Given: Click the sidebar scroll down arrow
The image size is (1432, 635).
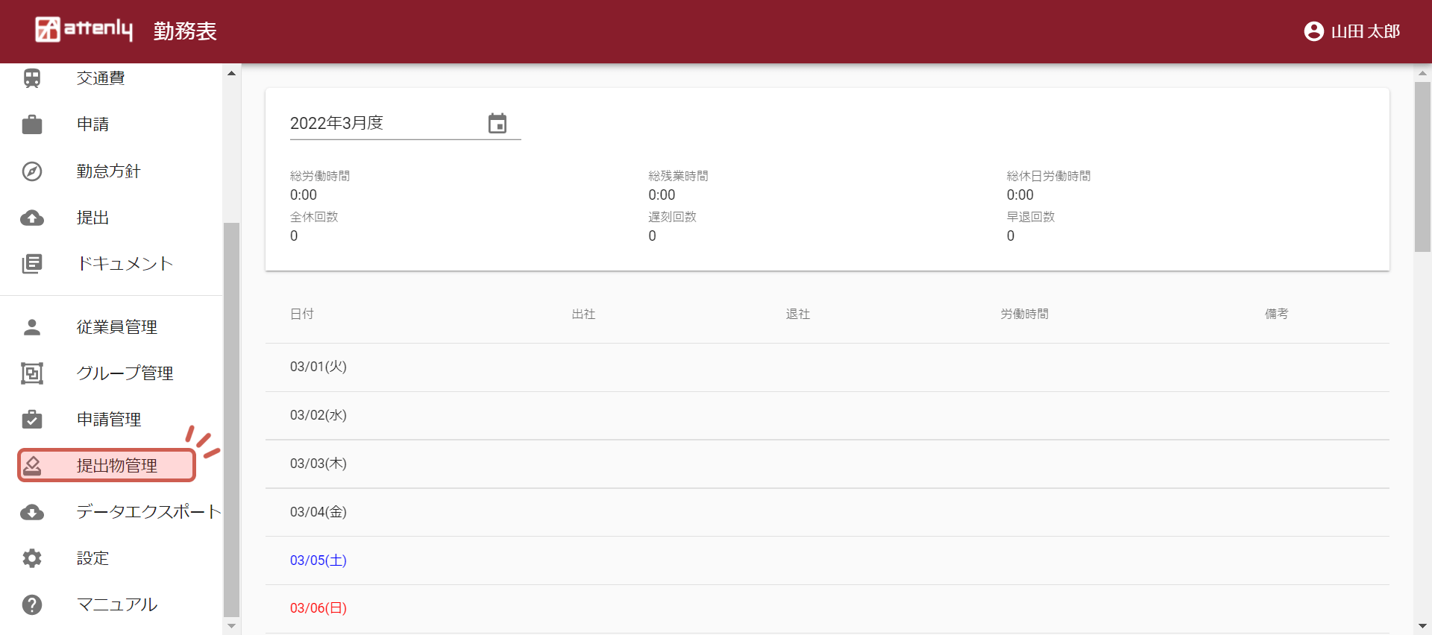Looking at the screenshot, I should pos(231,626).
